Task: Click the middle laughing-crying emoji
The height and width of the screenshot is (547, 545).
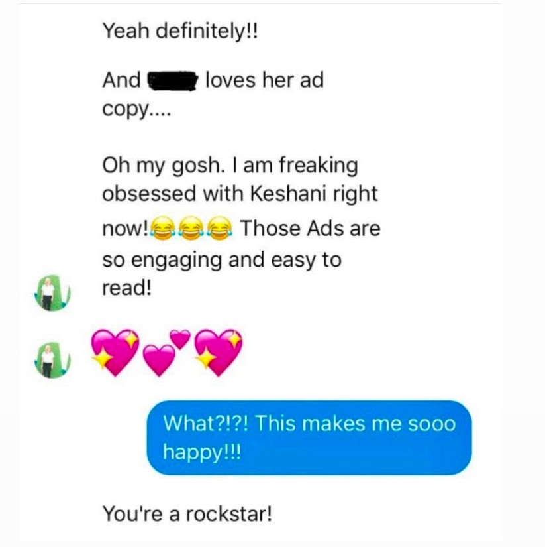Action: pyautogui.click(x=191, y=229)
